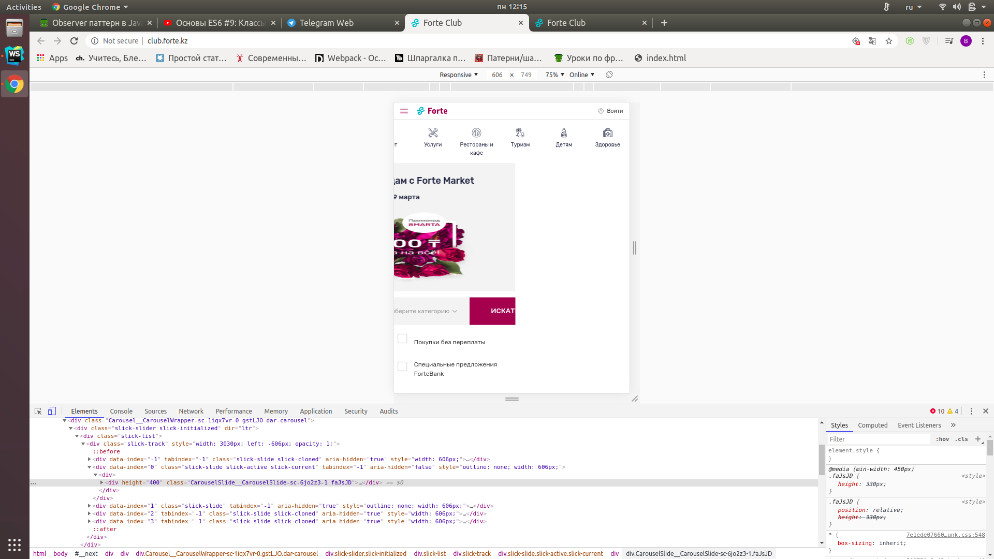Show more Styles sidebar tabs
994x559 pixels.
[x=953, y=425]
